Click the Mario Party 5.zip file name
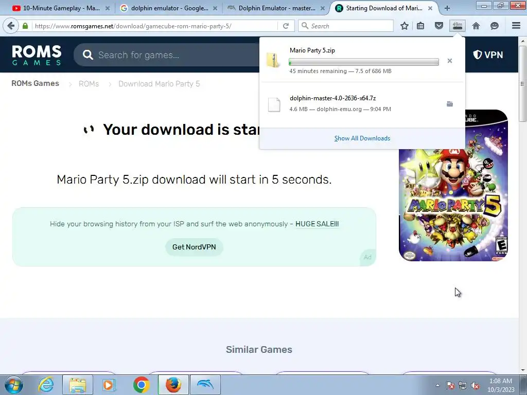The image size is (527, 395). [312, 50]
